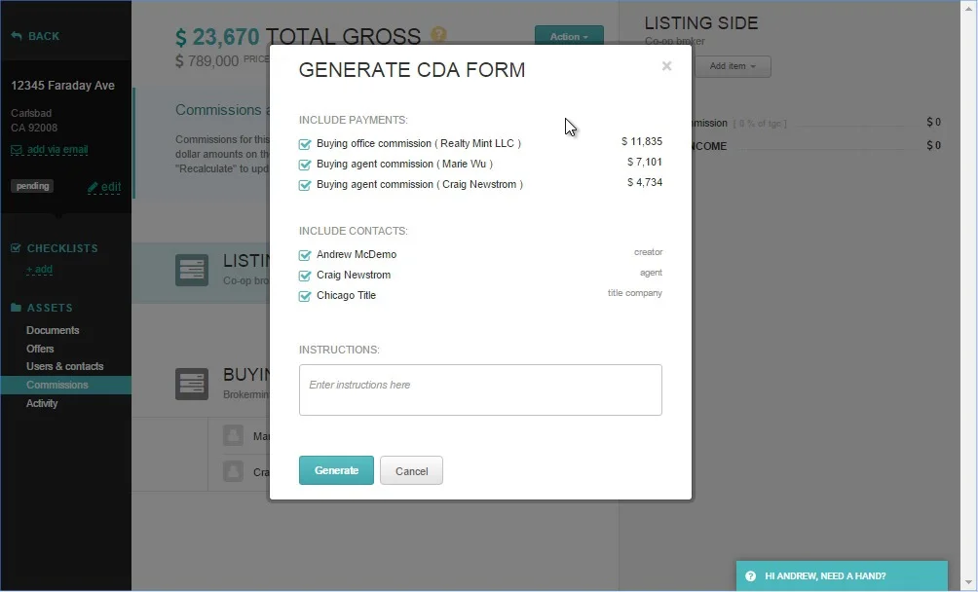Cancel the CDA form dialog

pos(411,470)
